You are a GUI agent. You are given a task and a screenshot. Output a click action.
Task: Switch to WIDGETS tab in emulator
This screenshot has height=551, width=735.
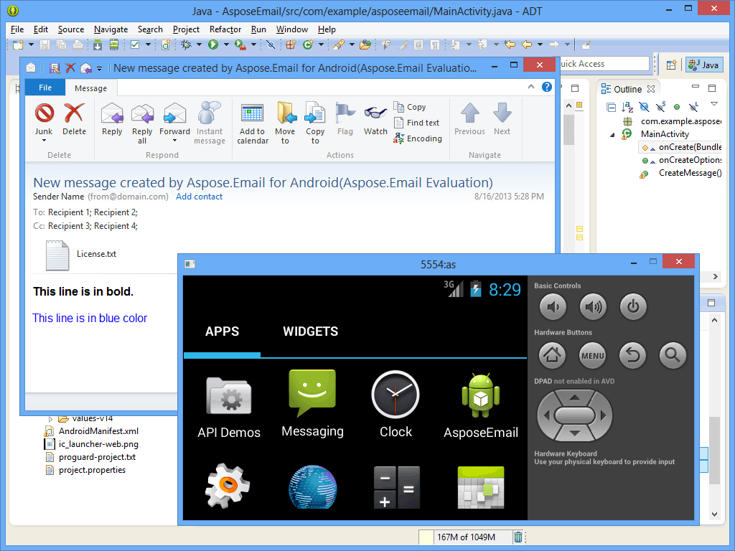310,331
